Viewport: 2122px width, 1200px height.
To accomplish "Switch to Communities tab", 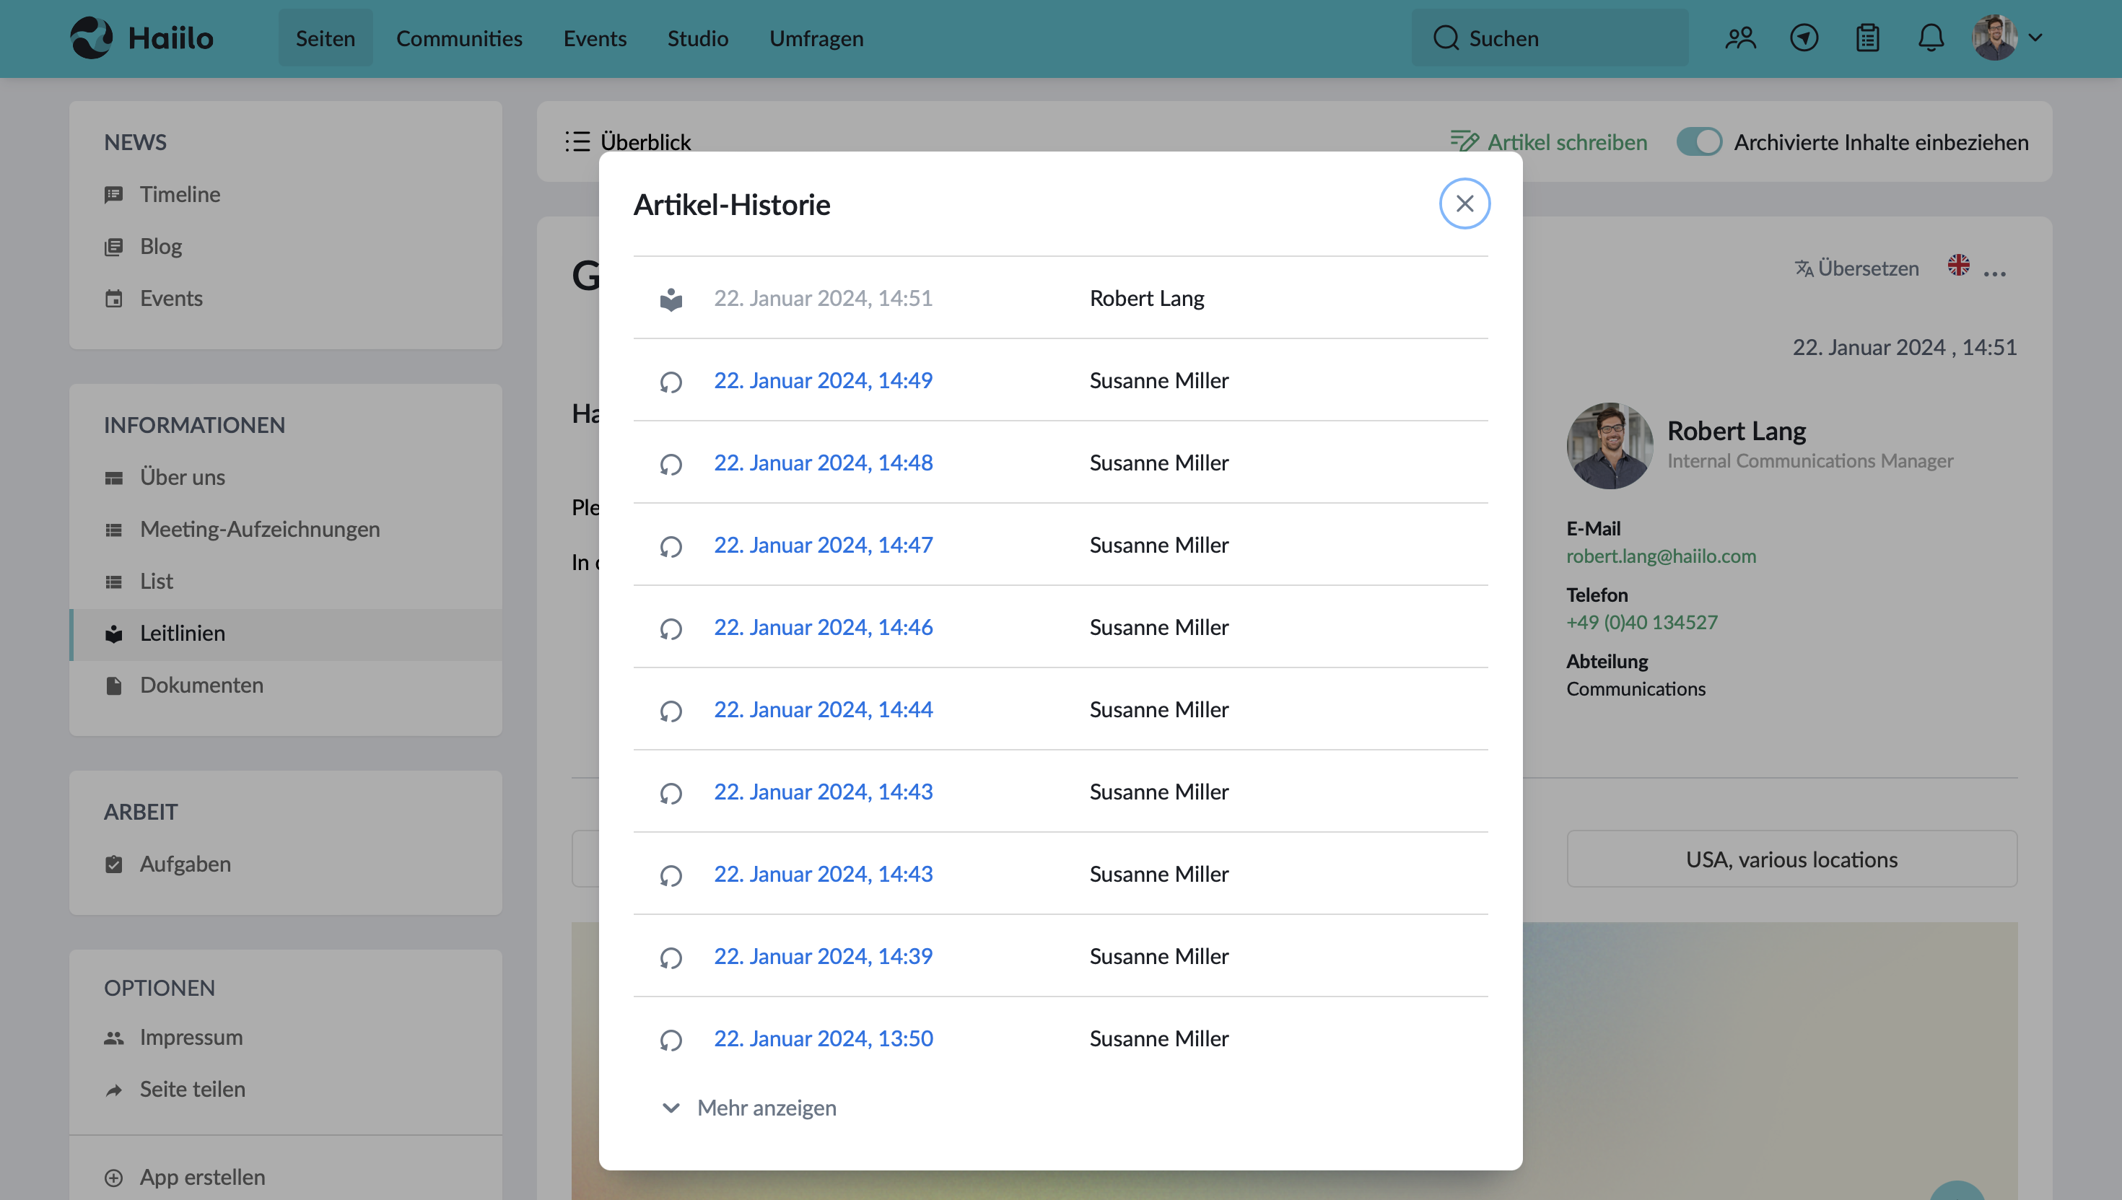I will tap(459, 38).
